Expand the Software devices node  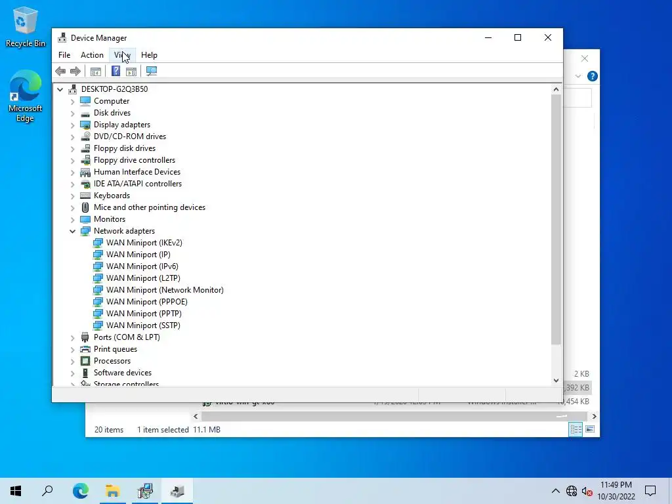pos(72,373)
